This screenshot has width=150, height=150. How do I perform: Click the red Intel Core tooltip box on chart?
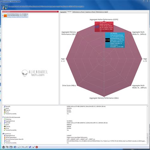pyautogui.click(x=104, y=27)
